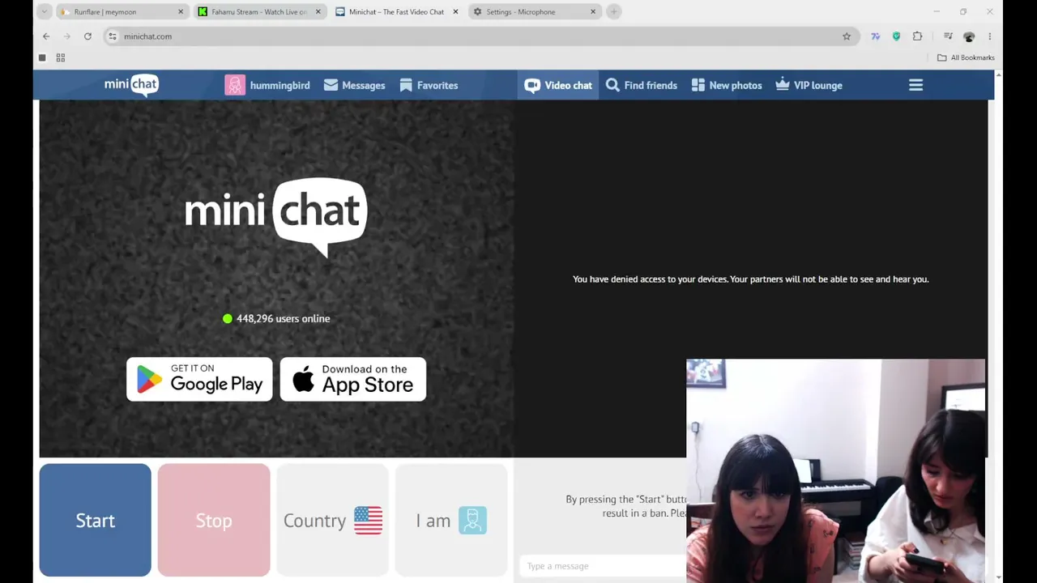Screen dimensions: 1037x583
Task: Open the Favorites section
Action: coord(429,85)
